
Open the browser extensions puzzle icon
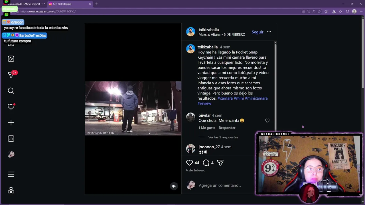click(x=326, y=11)
